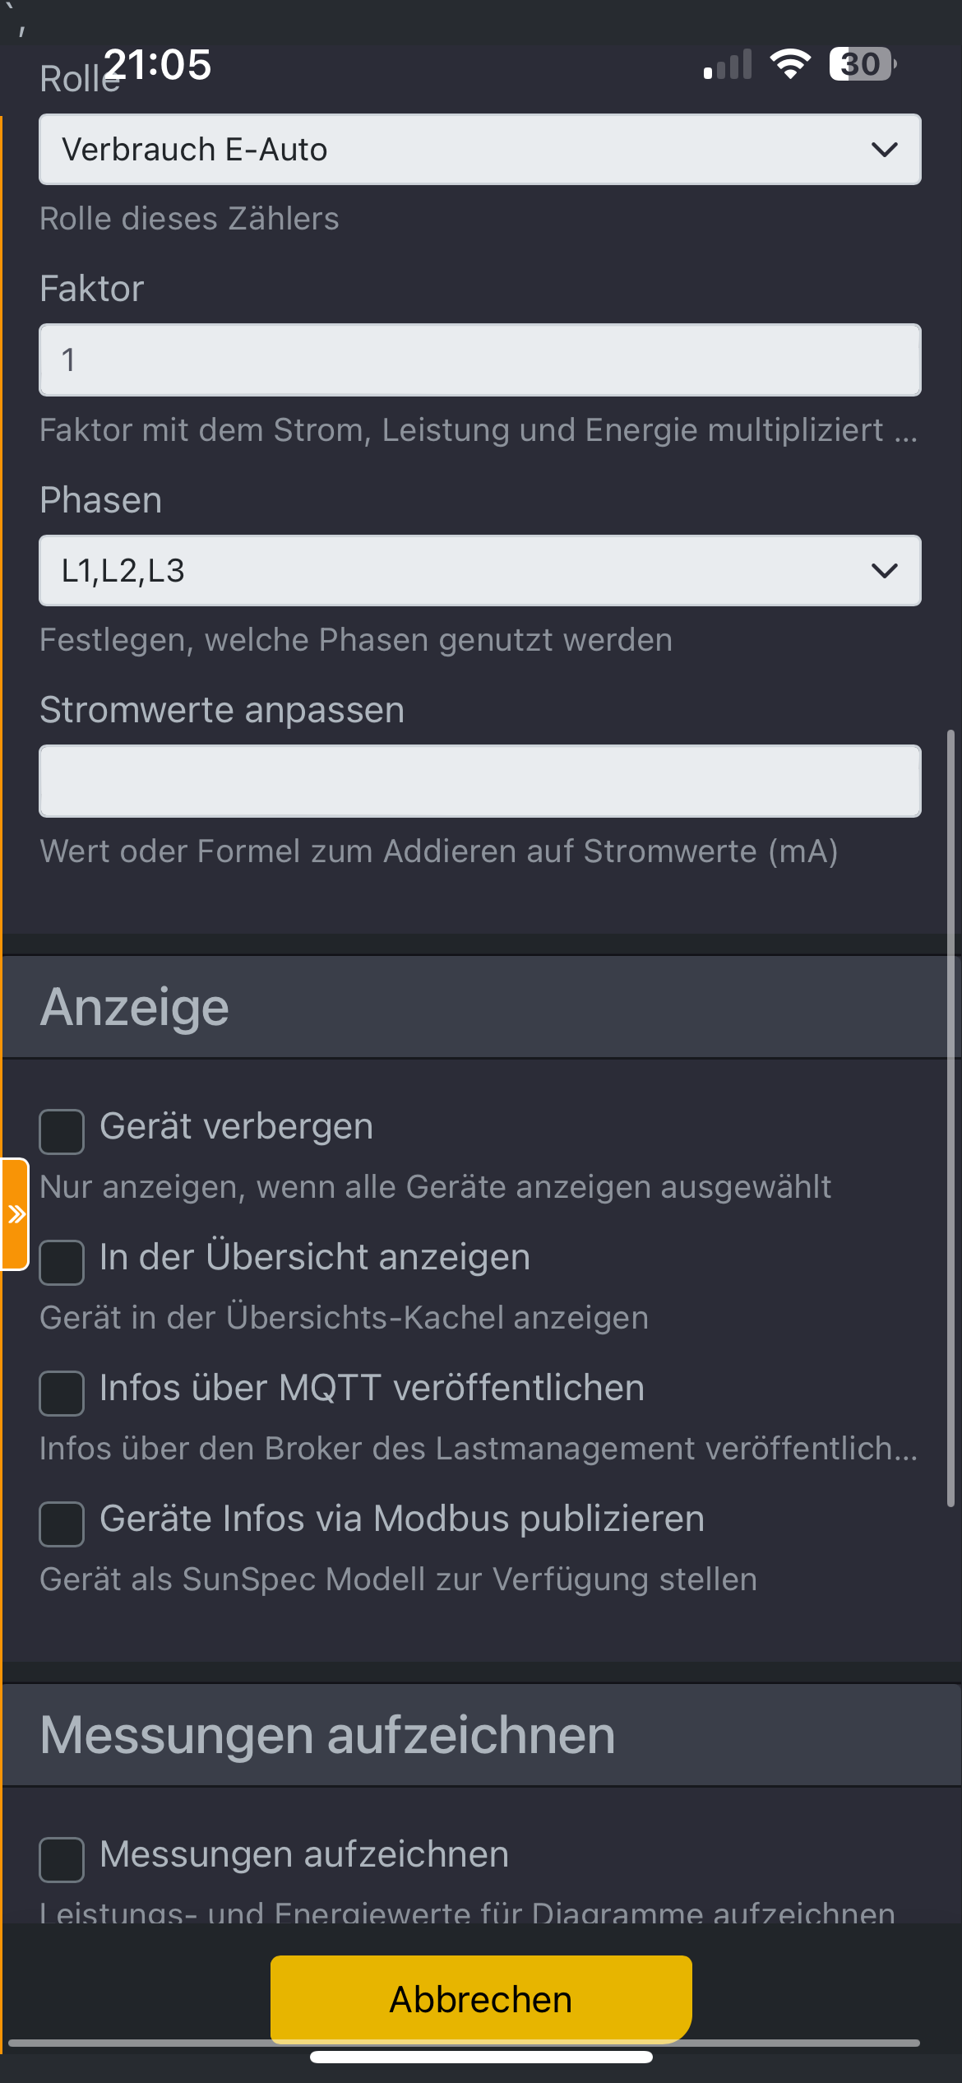Click the chevron of the Rolle selector

(884, 150)
